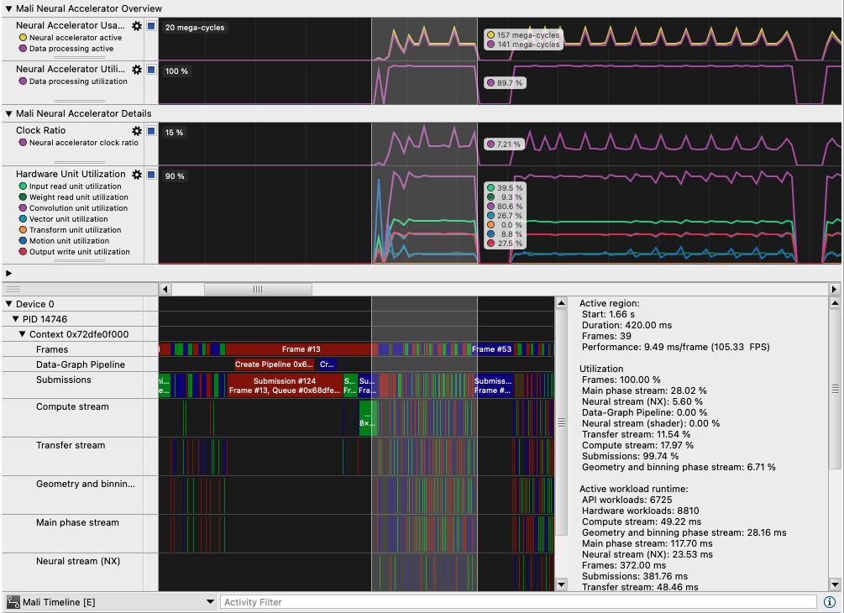Image resolution: width=844 pixels, height=613 pixels.
Task: Click the Neural Accelerator Usage chart title
Action: pyautogui.click(x=70, y=25)
